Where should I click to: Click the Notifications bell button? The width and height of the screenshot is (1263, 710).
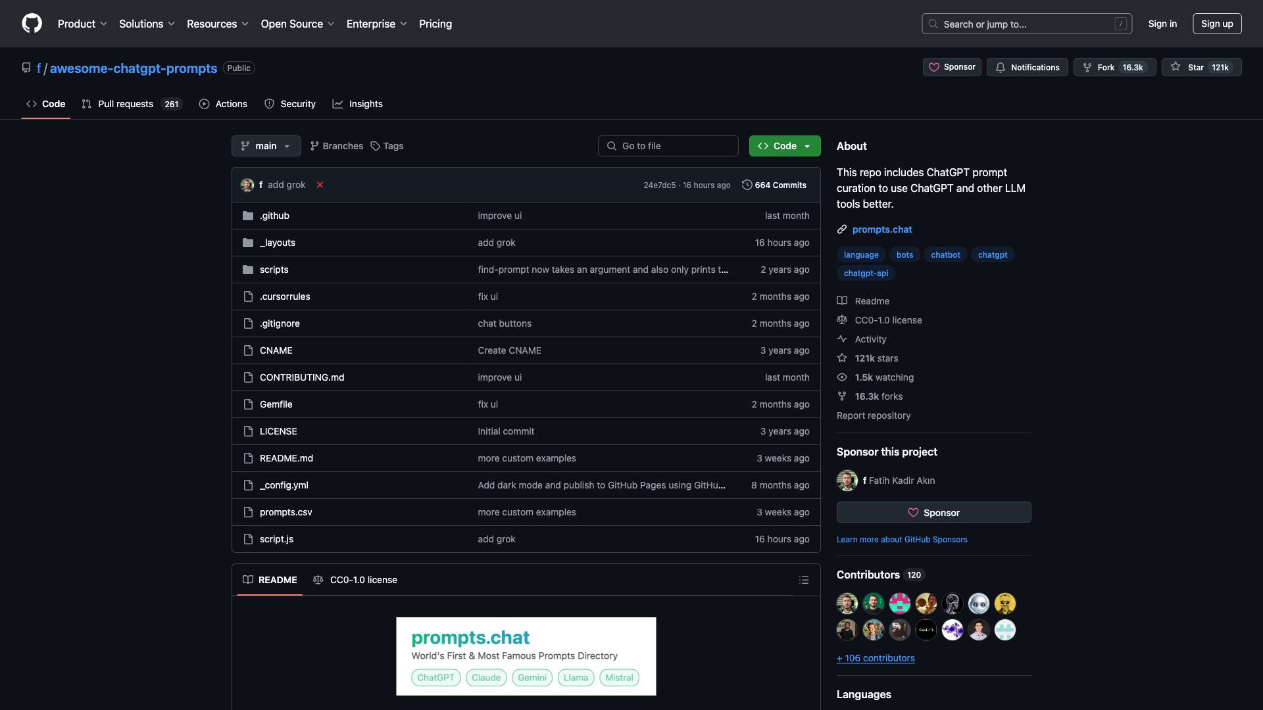(1027, 67)
